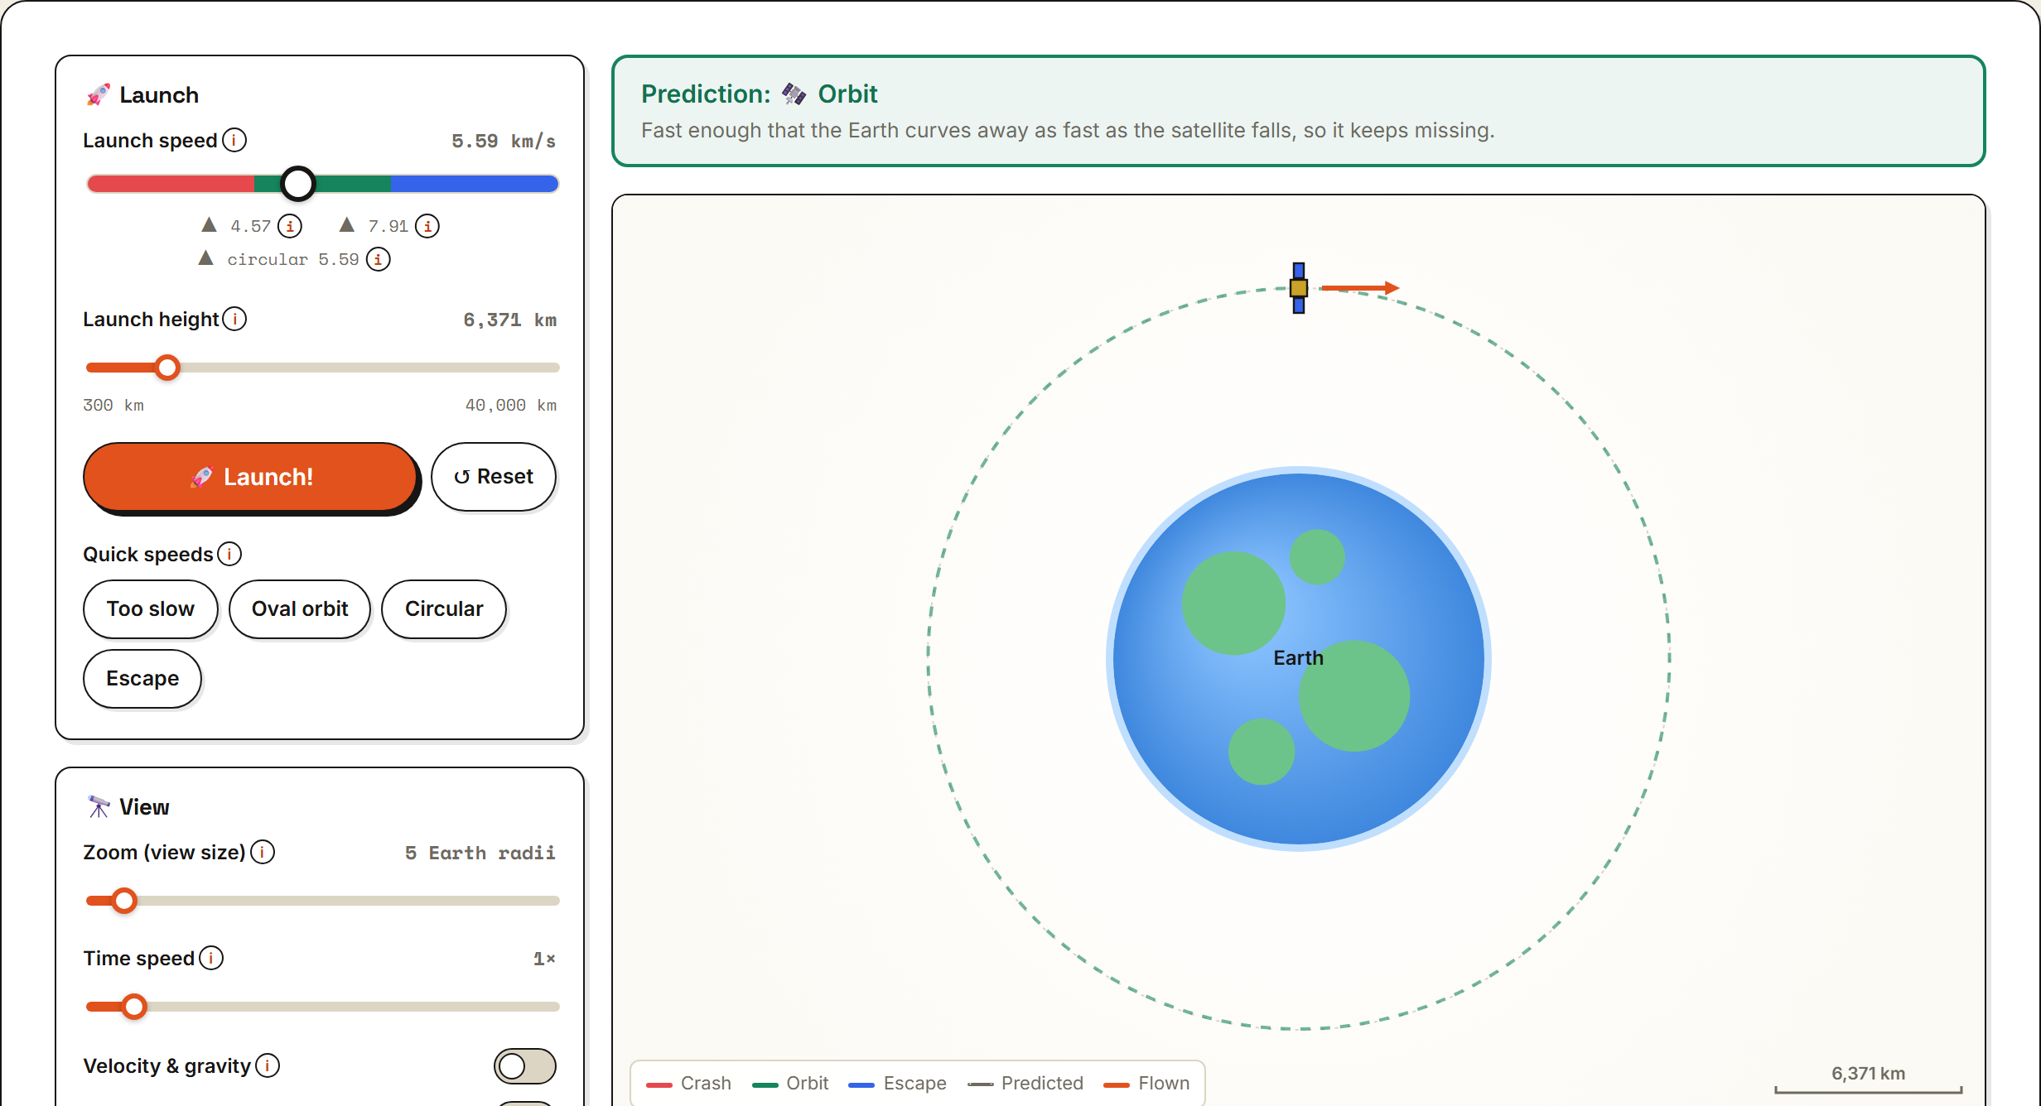Screen dimensions: 2041x1106
Task: Click the Escape legend entry
Action: (898, 1083)
